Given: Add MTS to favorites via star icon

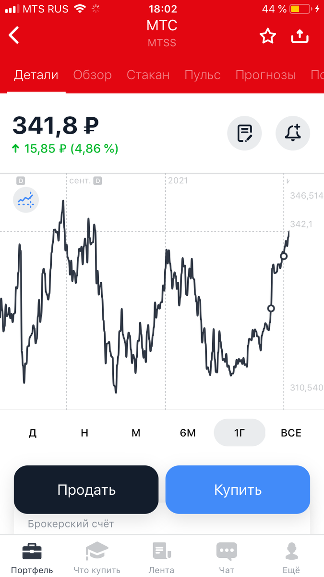Looking at the screenshot, I should [x=268, y=35].
